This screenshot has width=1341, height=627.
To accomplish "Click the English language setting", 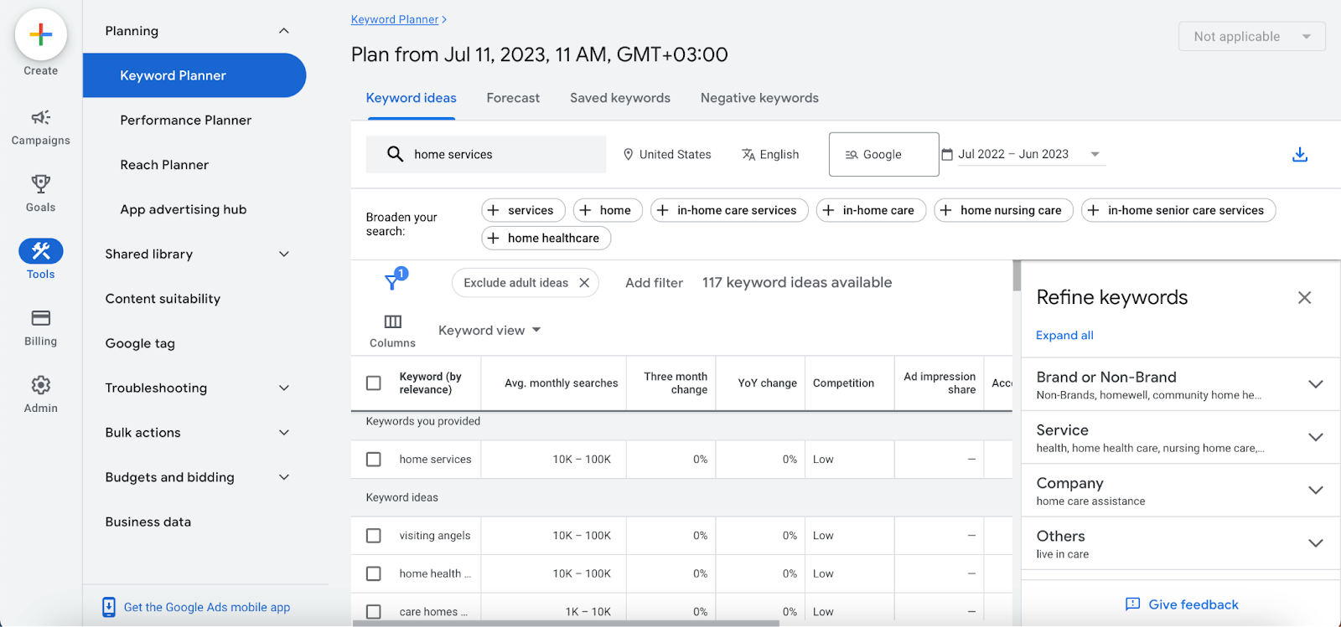I will tap(770, 155).
